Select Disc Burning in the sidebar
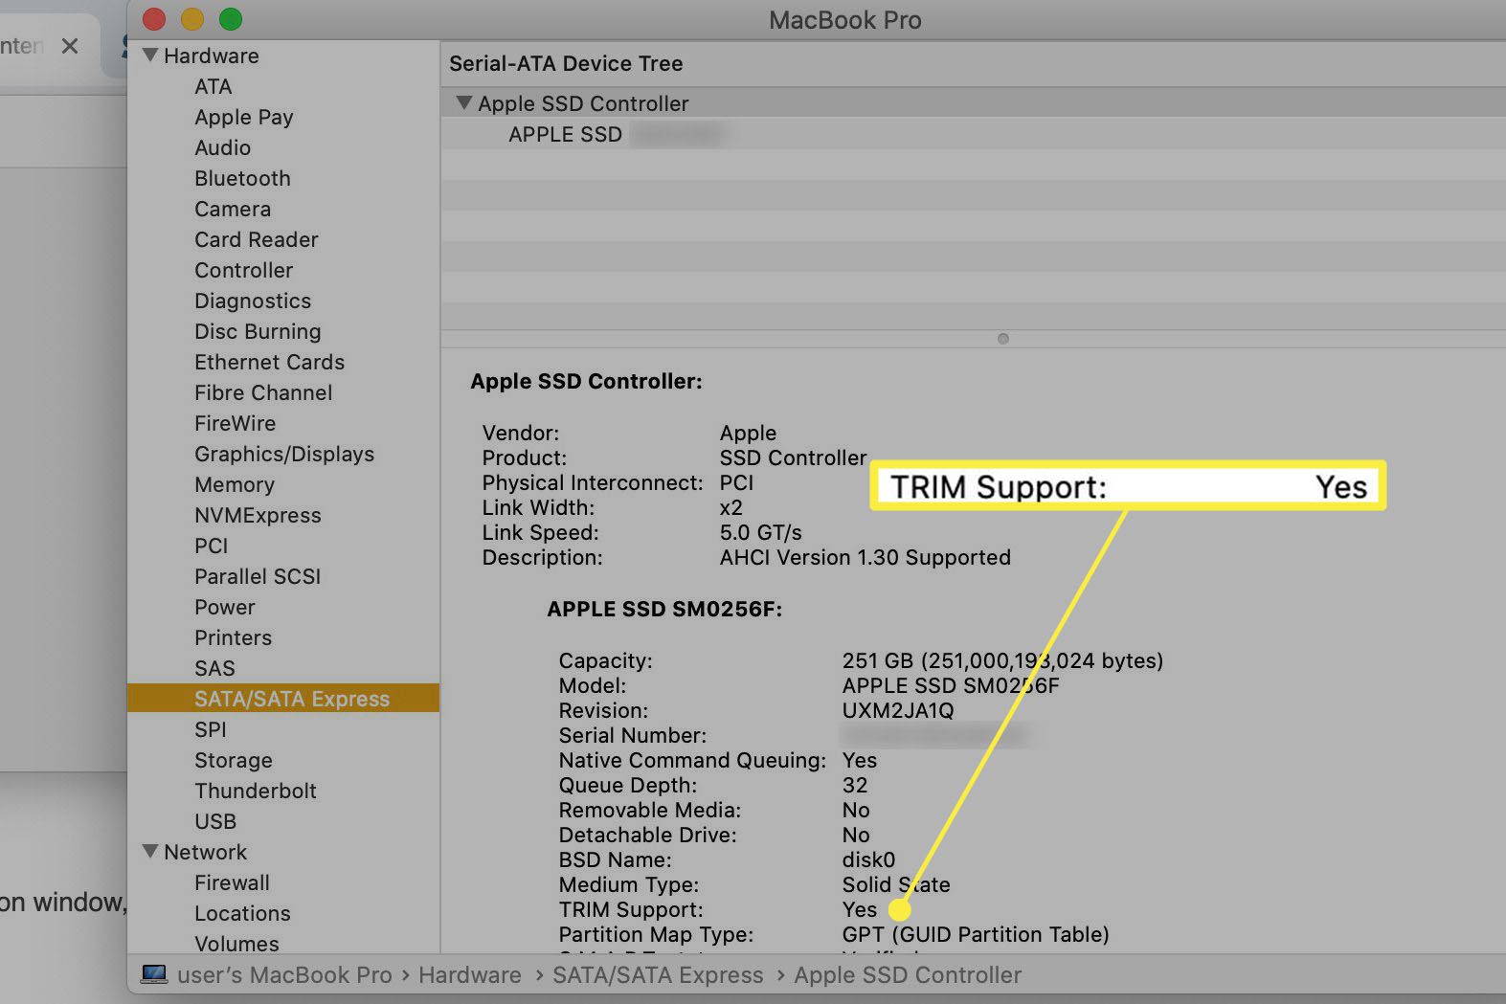Image resolution: width=1506 pixels, height=1004 pixels. tap(258, 331)
